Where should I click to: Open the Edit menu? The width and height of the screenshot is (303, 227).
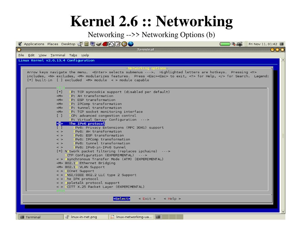[31, 55]
